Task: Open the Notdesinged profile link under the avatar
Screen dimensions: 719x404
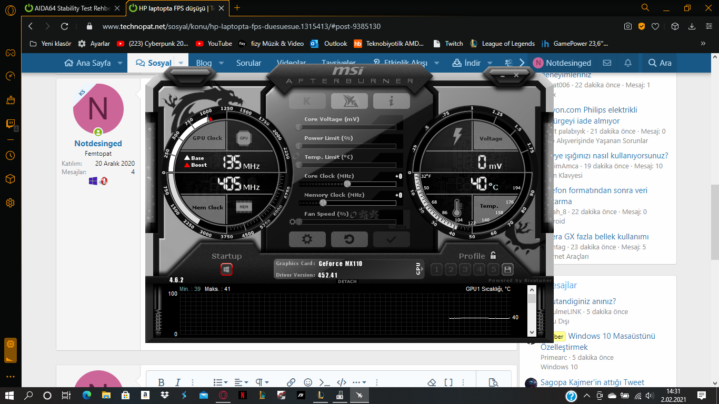Action: 98,143
